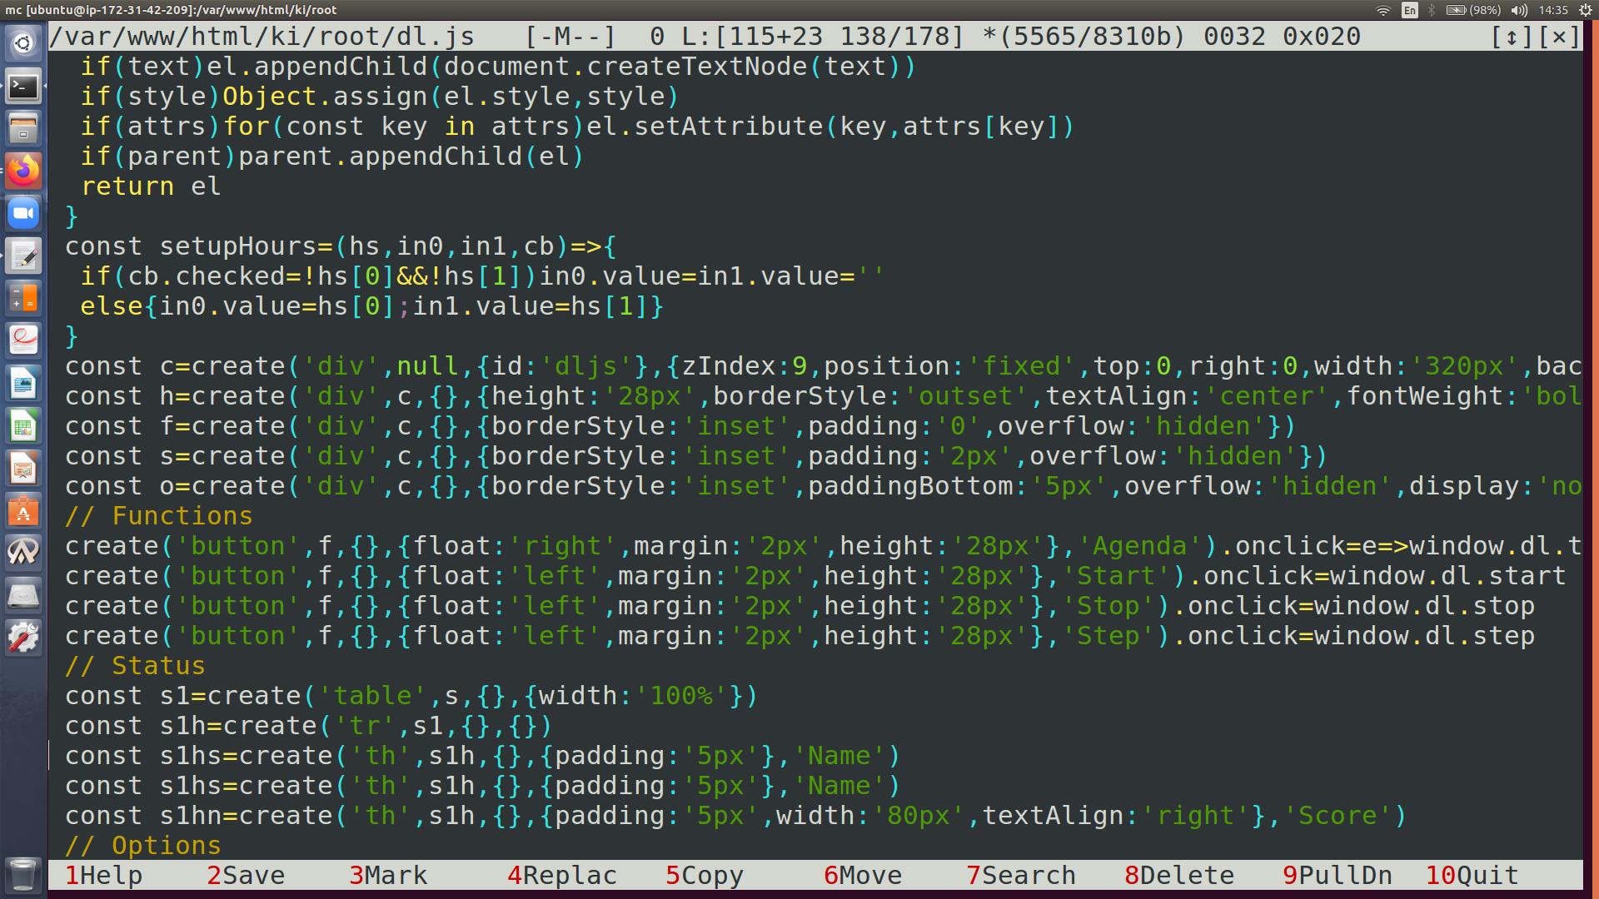Open the text editor dock icon
Image resolution: width=1599 pixels, height=899 pixels.
click(x=23, y=256)
